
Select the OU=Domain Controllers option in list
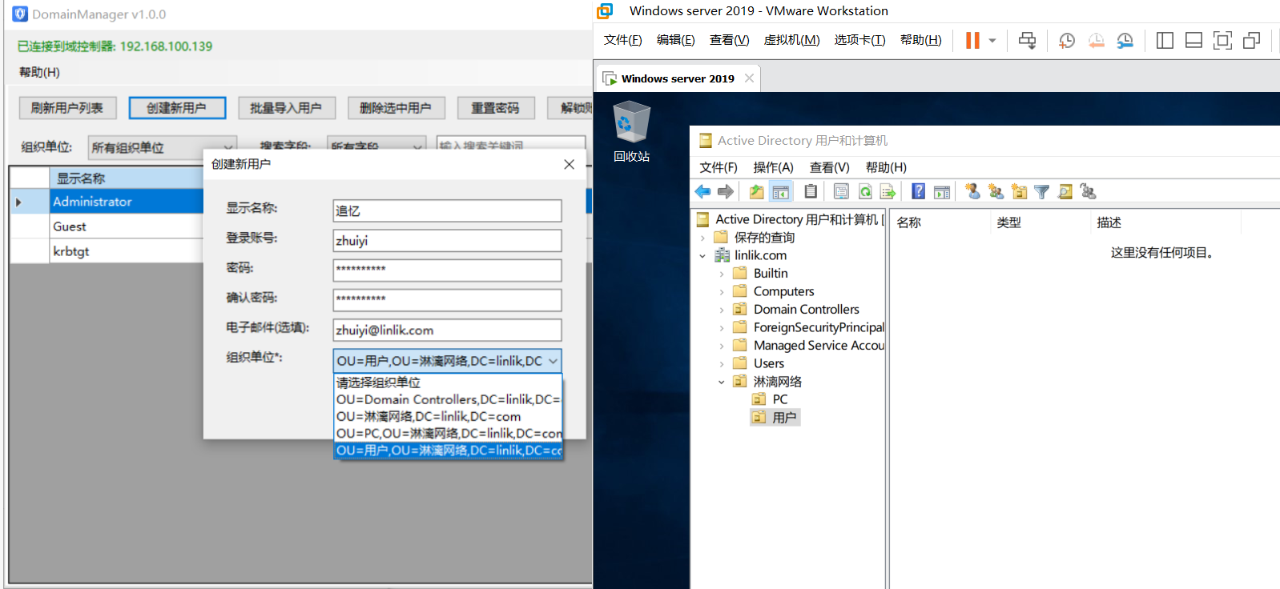(x=448, y=400)
